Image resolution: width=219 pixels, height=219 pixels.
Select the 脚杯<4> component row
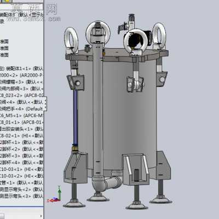[x=21, y=163]
